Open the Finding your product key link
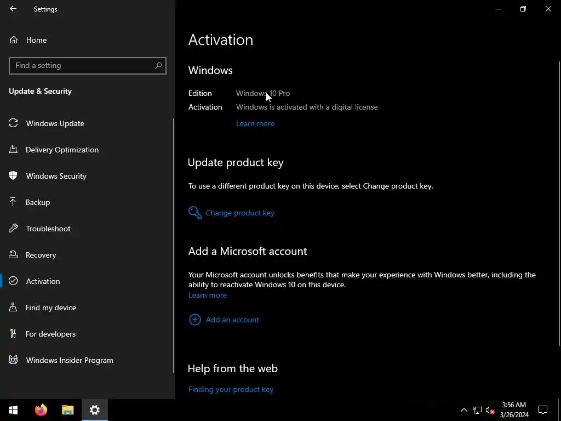561x421 pixels. [x=231, y=389]
